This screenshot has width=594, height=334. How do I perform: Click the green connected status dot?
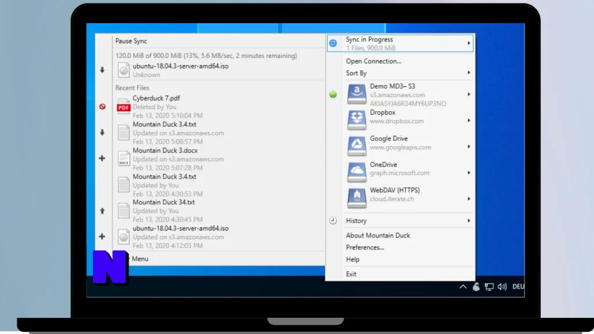[x=333, y=95]
